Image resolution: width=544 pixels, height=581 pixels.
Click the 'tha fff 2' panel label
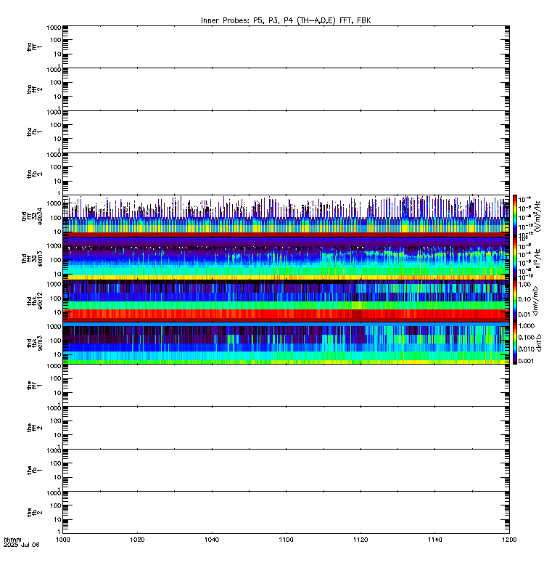34,89
